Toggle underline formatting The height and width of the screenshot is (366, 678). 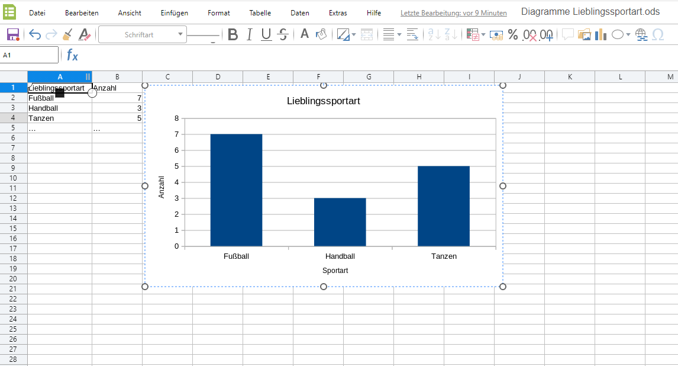tap(266, 34)
